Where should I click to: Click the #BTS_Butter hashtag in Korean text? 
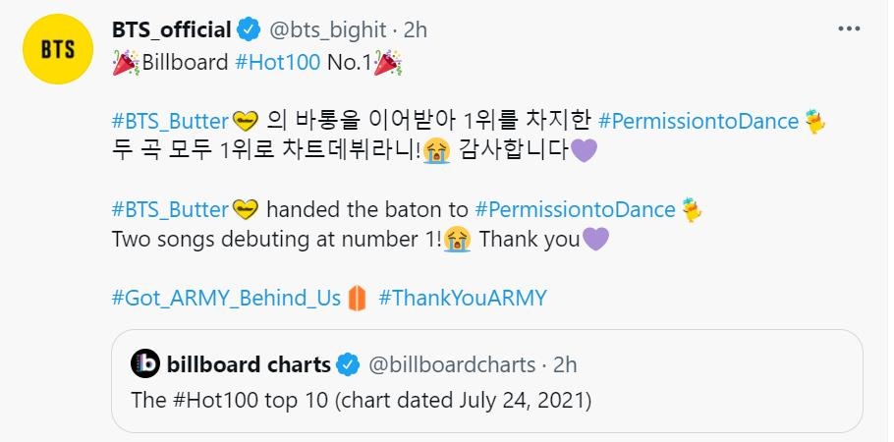coord(170,122)
